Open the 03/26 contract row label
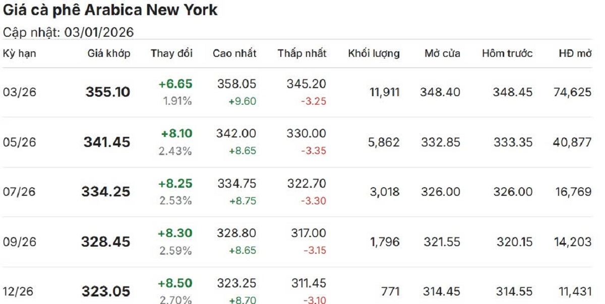 point(20,93)
